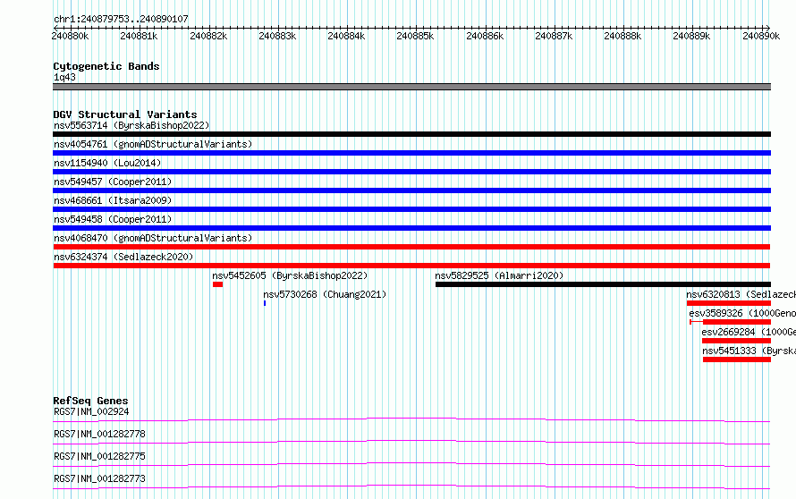Click the nsv5730268 (Chuang2021) label
Image resolution: width=796 pixels, height=499 pixels.
[x=325, y=294]
